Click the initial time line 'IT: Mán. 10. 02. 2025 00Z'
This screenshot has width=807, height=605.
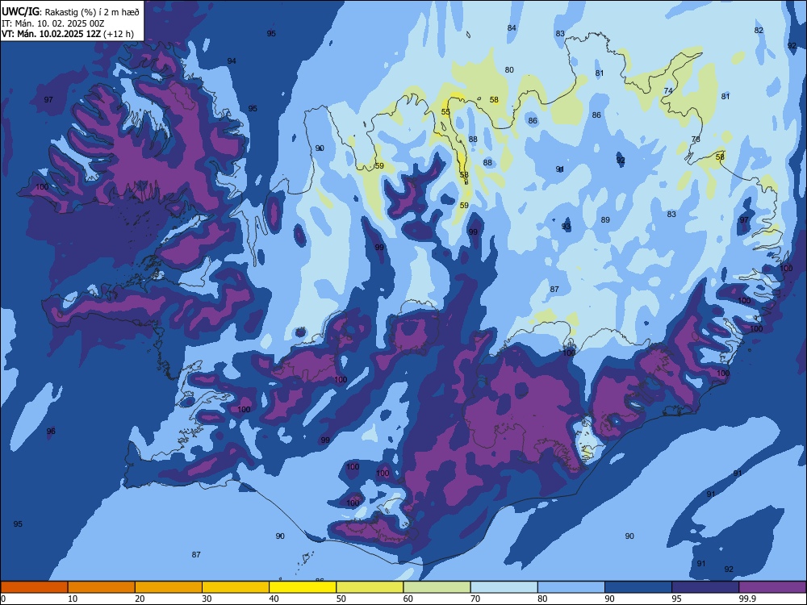coord(53,23)
